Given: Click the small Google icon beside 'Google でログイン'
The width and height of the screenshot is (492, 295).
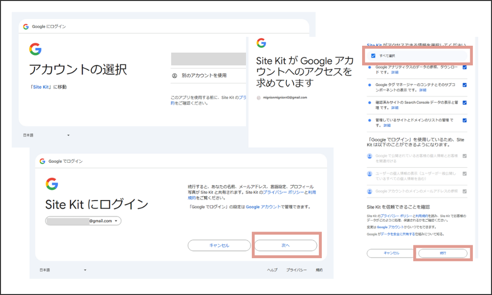Looking at the screenshot, I should coord(42,161).
